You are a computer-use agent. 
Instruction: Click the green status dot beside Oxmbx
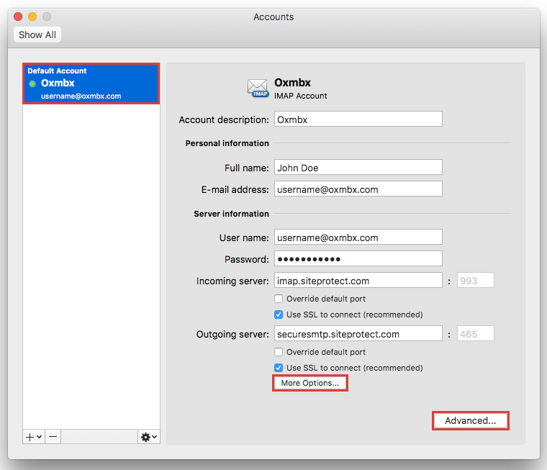32,84
